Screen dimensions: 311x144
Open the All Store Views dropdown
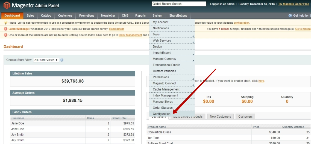tap(46, 60)
